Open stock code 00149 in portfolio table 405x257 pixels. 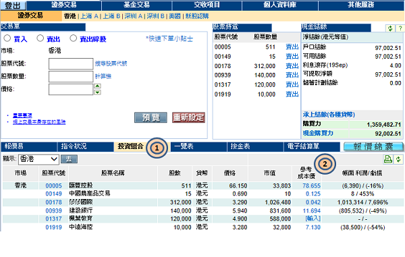(x=54, y=194)
